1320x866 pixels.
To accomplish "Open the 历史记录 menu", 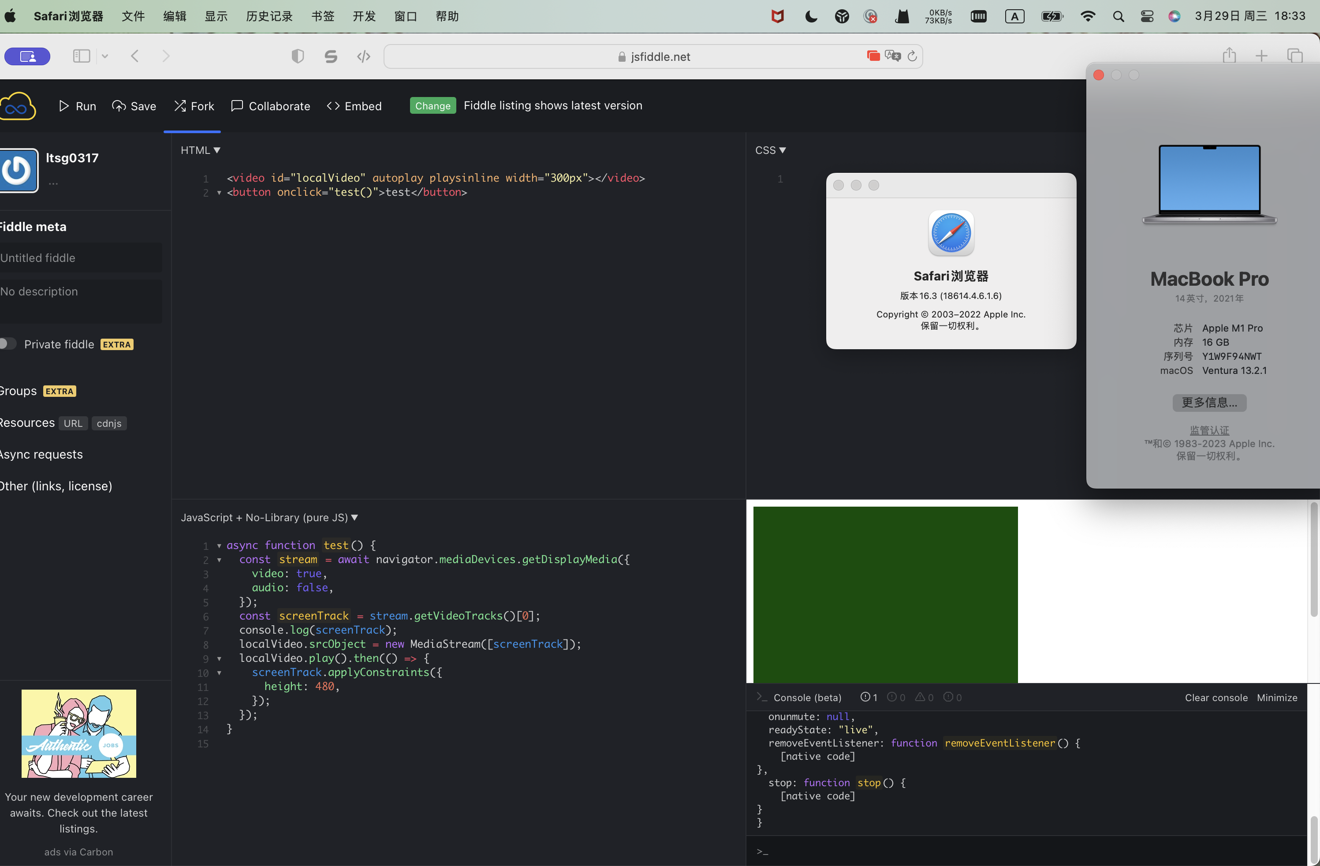I will 269,17.
